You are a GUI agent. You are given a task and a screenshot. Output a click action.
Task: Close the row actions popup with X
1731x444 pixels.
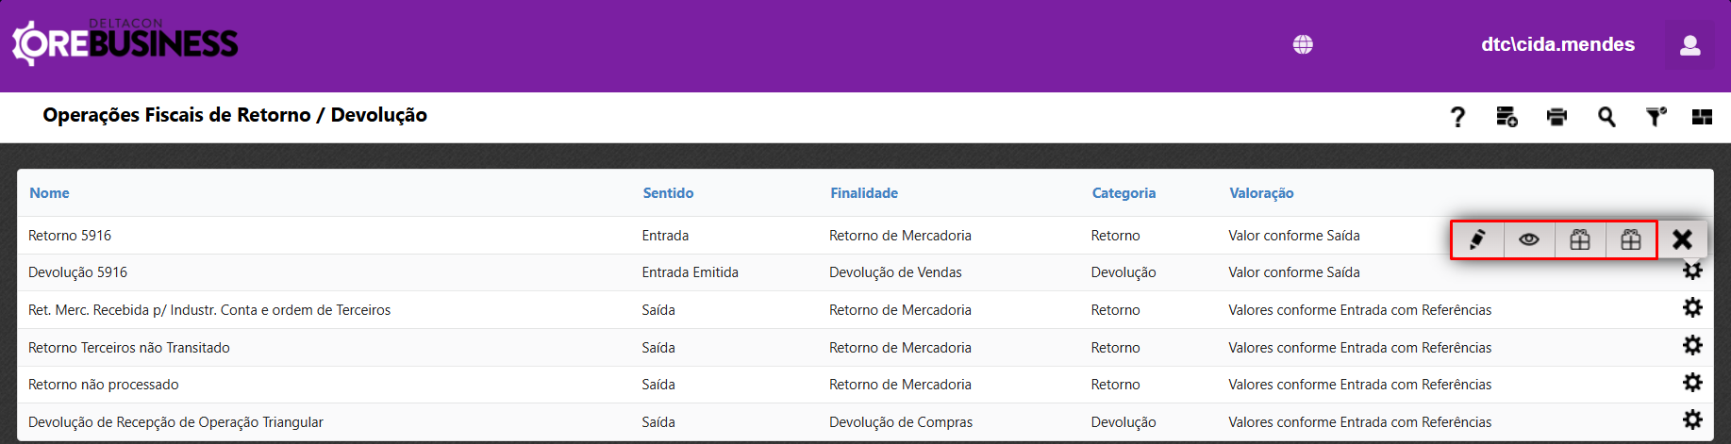point(1682,239)
